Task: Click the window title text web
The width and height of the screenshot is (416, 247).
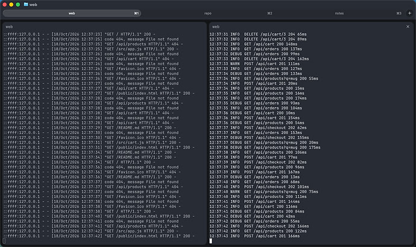Action: (x=33, y=4)
